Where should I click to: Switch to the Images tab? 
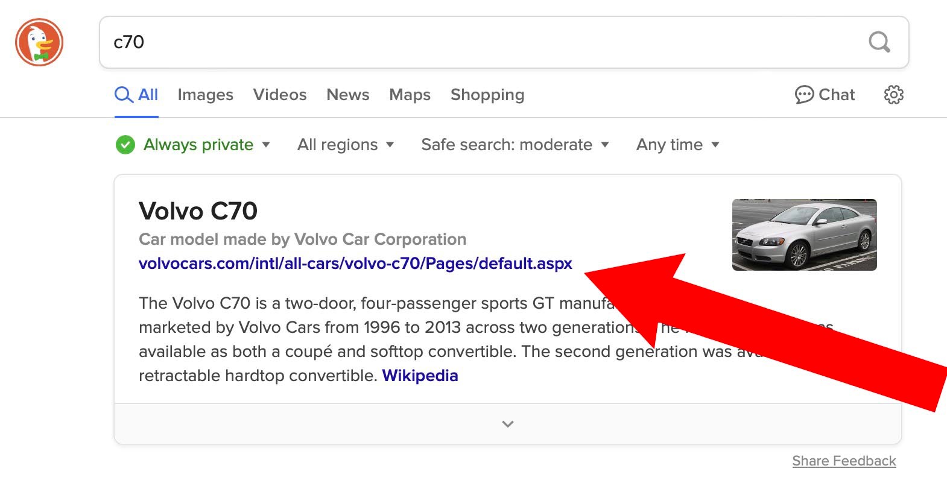coord(205,95)
